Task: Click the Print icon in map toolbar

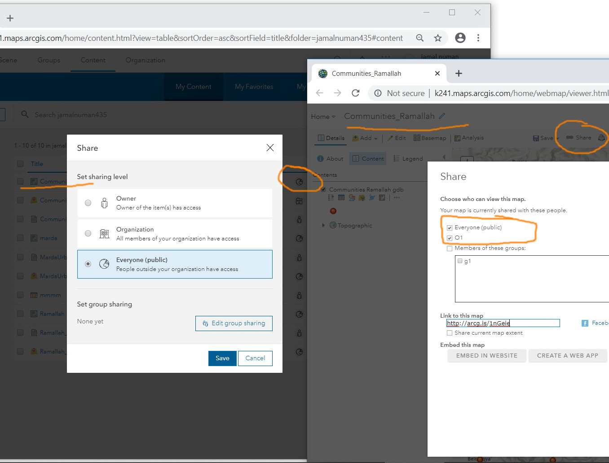Action: [601, 138]
